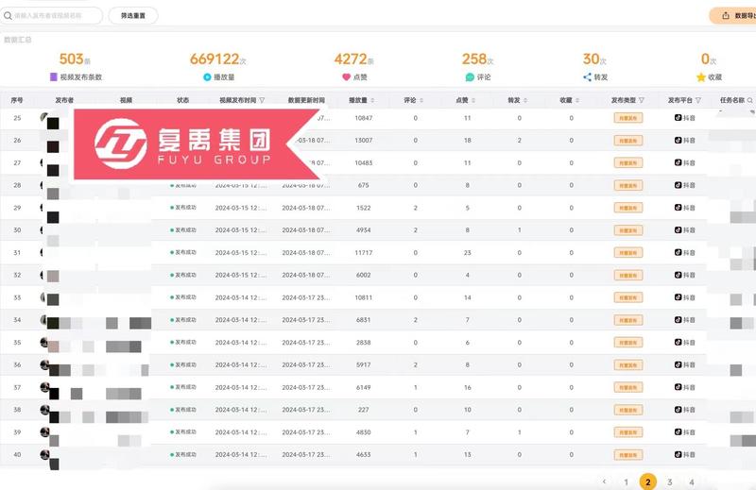Click the orange publish-type tag in row 39
This screenshot has width=756, height=490.
(628, 432)
